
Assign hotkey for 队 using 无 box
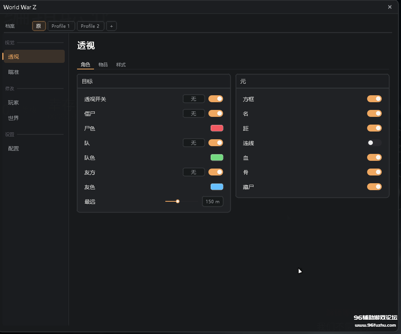tap(194, 143)
